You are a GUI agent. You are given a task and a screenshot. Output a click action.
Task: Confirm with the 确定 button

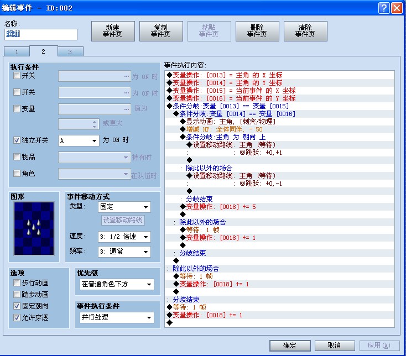point(290,345)
